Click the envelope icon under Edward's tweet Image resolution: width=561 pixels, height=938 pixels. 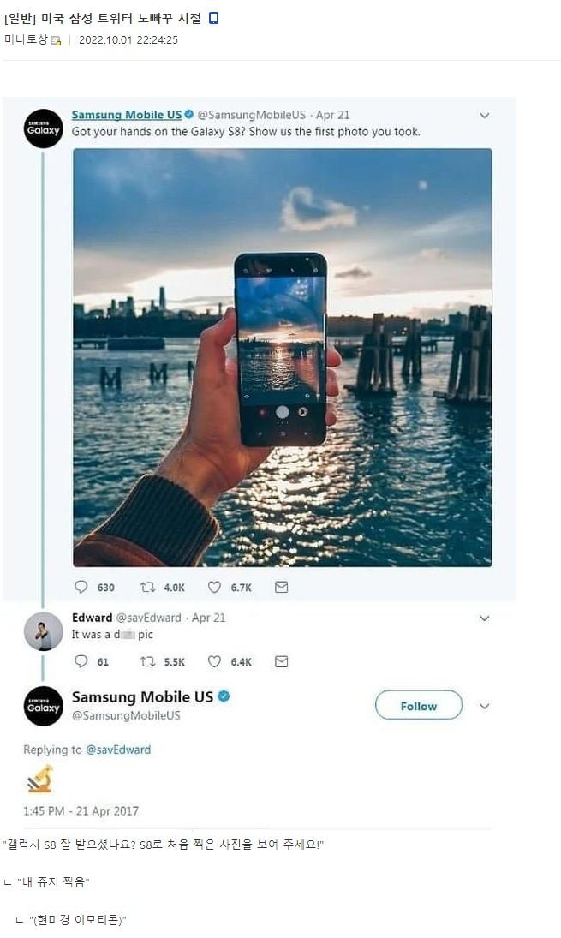pyautogui.click(x=281, y=661)
